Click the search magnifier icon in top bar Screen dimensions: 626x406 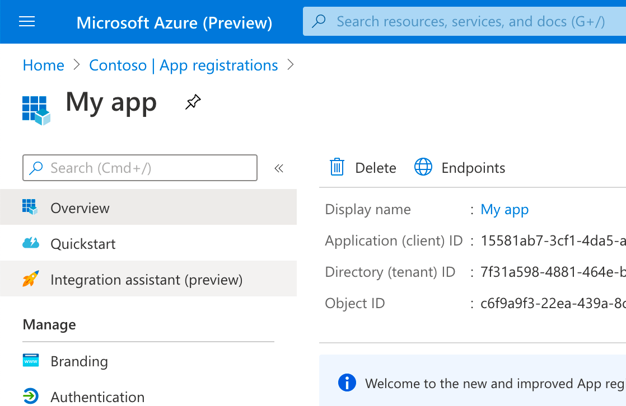point(319,21)
